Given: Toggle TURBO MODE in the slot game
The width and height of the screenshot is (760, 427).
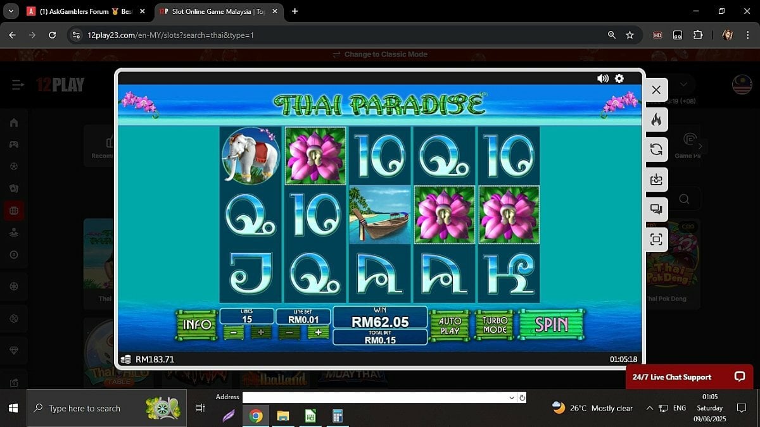Looking at the screenshot, I should pos(495,326).
